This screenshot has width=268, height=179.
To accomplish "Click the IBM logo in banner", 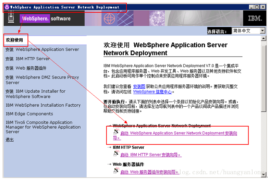I will click(255, 18).
